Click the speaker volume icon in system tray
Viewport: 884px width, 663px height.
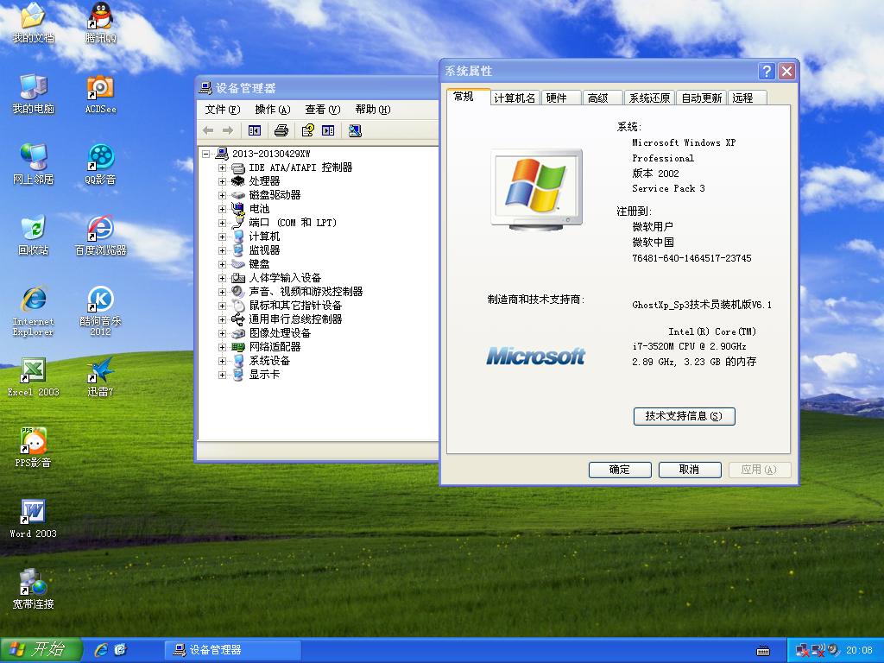[x=833, y=651]
